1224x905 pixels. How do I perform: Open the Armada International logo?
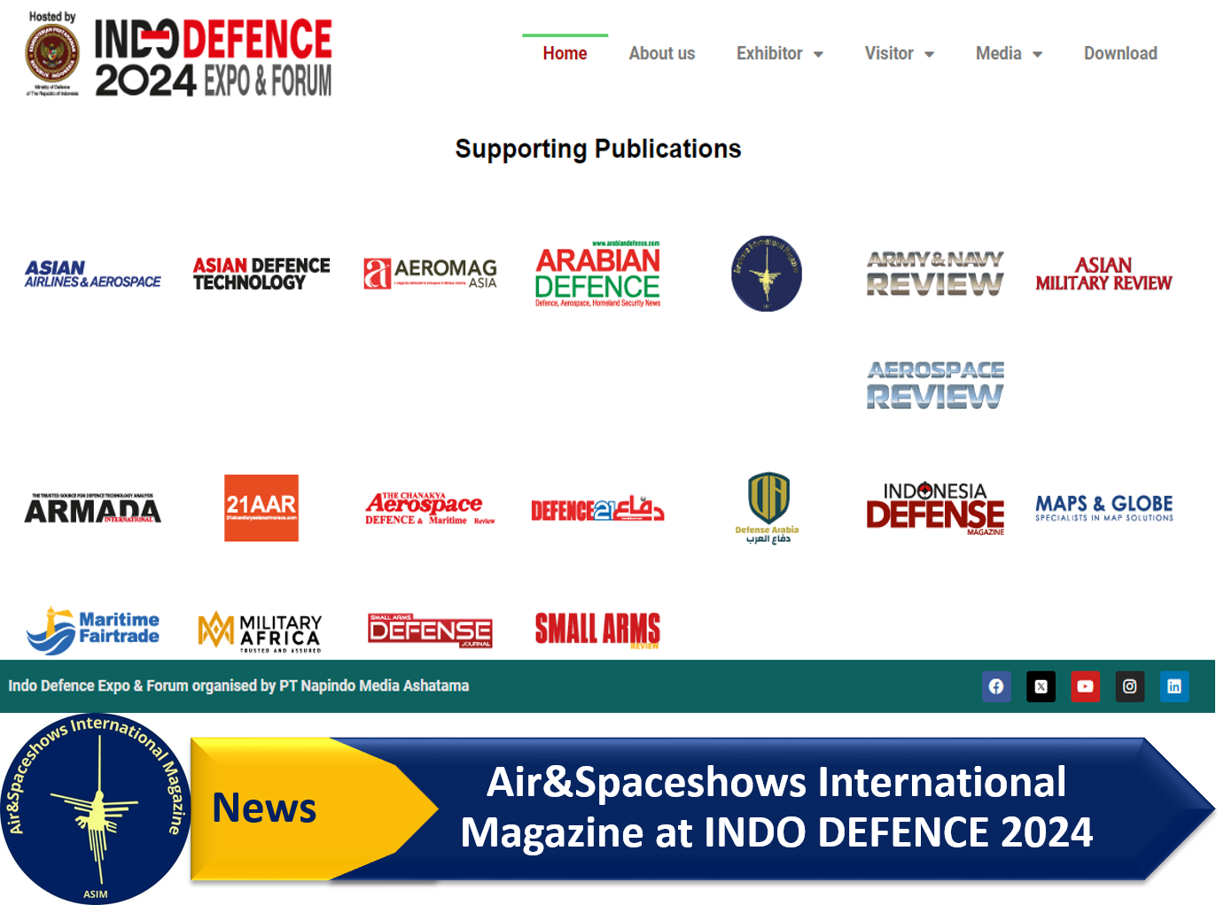click(x=93, y=508)
